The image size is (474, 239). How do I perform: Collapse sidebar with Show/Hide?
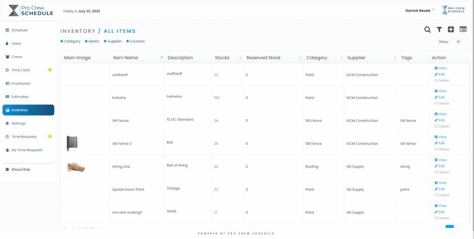tap(20, 170)
